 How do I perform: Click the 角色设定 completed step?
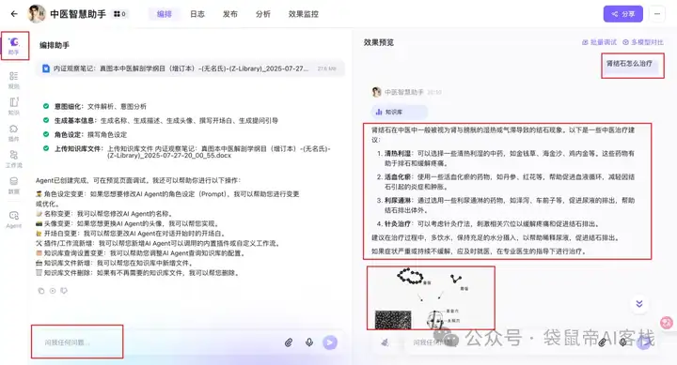point(85,134)
